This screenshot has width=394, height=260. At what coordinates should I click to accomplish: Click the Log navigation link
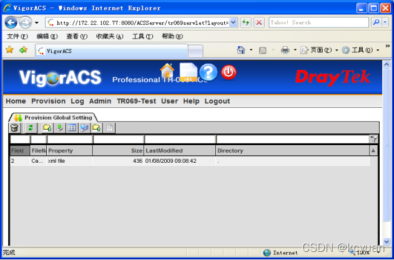coord(77,101)
